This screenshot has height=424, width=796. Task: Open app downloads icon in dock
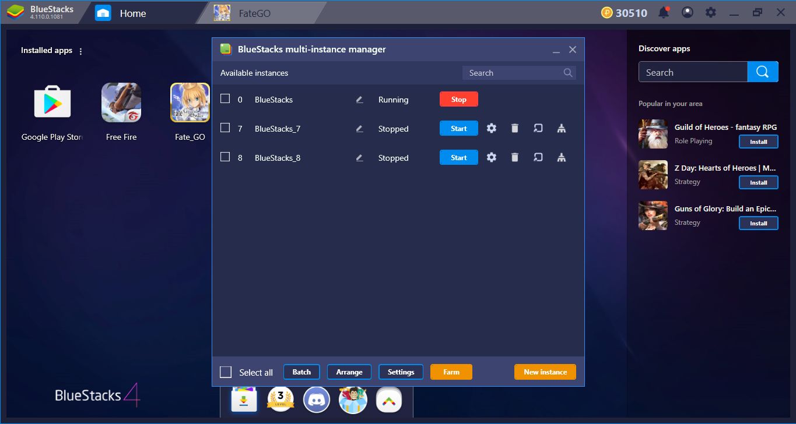(x=244, y=400)
